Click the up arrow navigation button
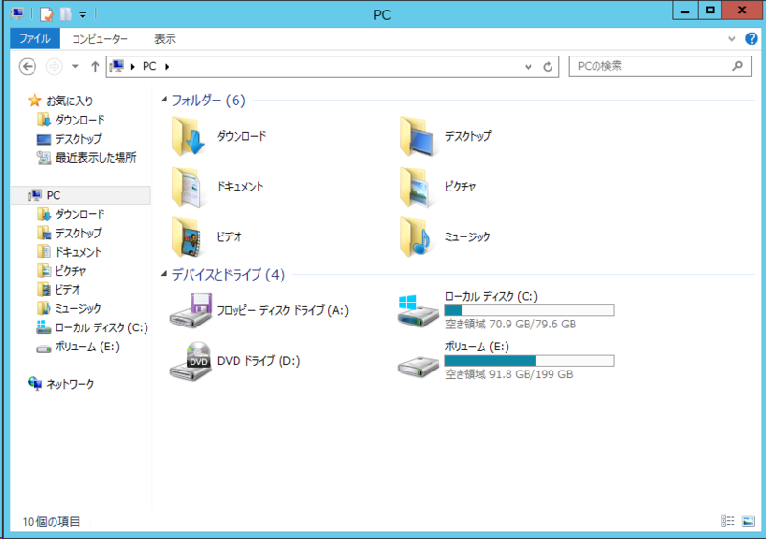The width and height of the screenshot is (766, 539). 95,67
